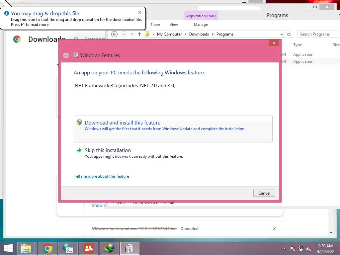Open the Windows Start button
The image size is (340, 255).
pos(8,248)
